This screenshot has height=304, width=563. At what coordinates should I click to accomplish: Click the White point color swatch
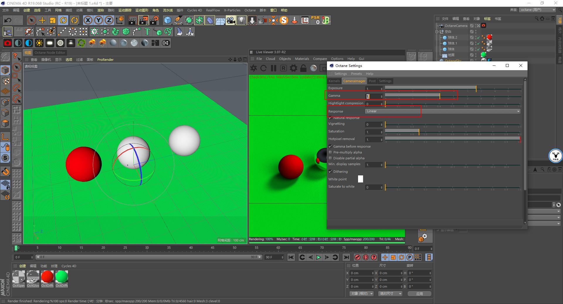360,179
